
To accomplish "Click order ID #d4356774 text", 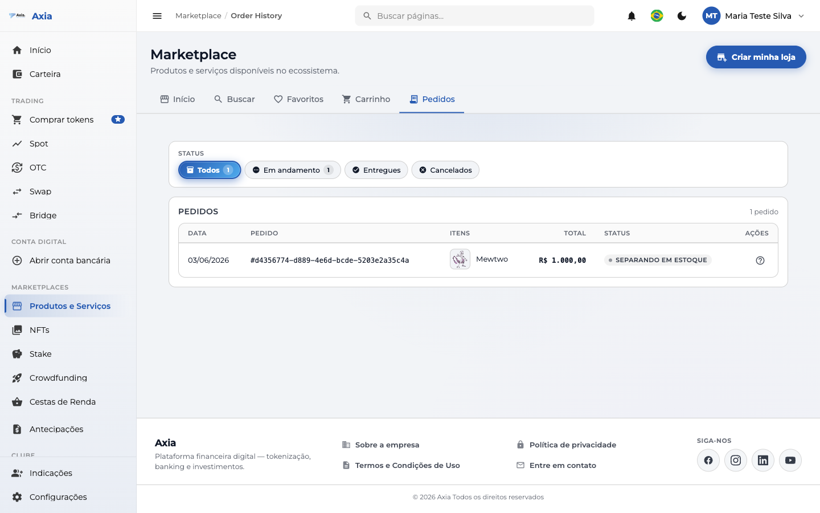I will (330, 260).
